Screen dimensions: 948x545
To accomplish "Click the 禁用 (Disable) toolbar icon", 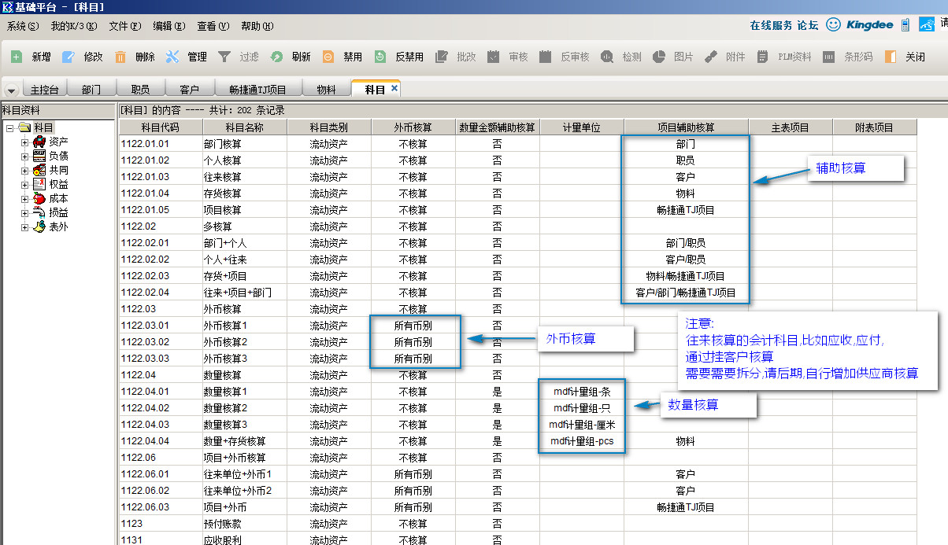I will [x=328, y=57].
